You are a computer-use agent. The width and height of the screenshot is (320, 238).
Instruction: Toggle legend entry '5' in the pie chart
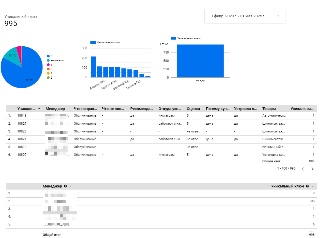coord(51,56)
